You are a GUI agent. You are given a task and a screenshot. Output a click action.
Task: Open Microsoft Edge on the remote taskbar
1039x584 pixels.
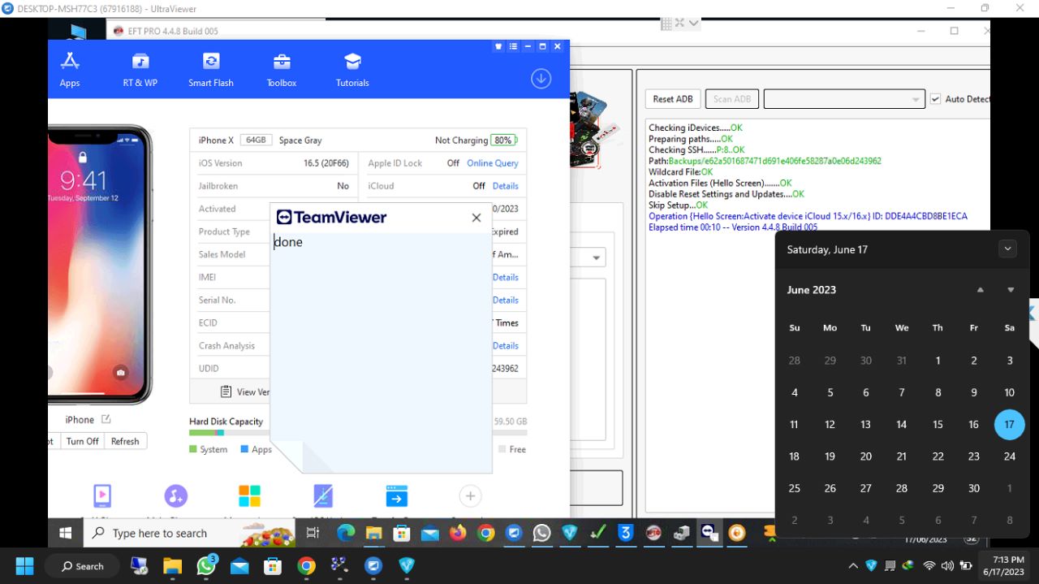click(x=346, y=533)
